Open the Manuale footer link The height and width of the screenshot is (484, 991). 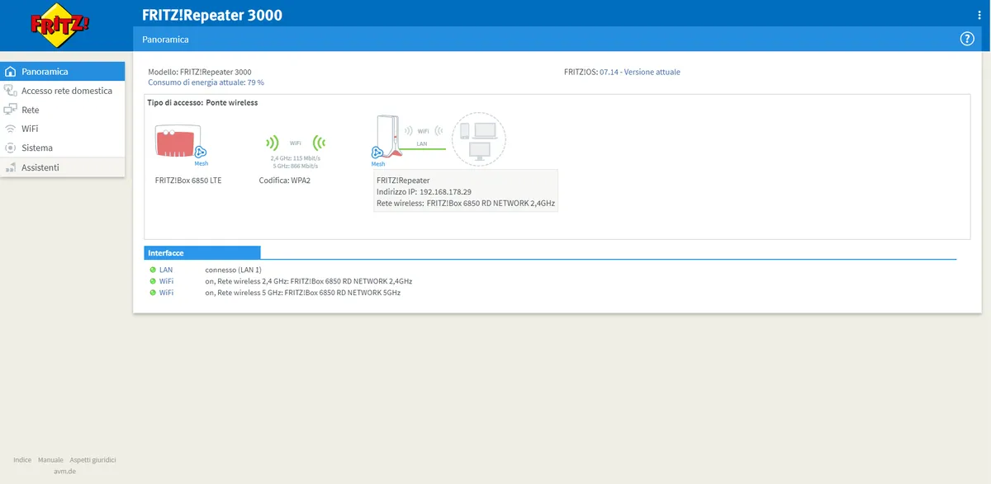[x=50, y=459]
